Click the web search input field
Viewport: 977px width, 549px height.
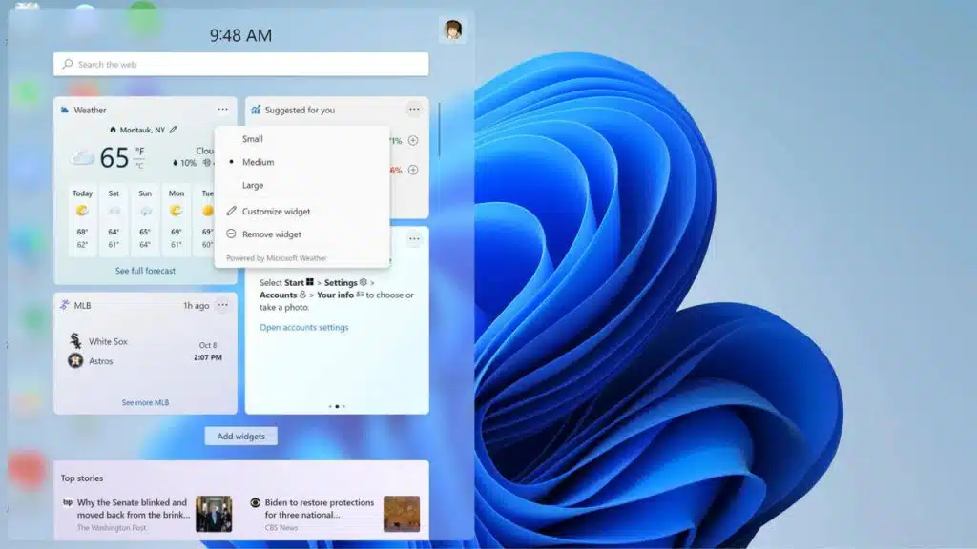[239, 64]
